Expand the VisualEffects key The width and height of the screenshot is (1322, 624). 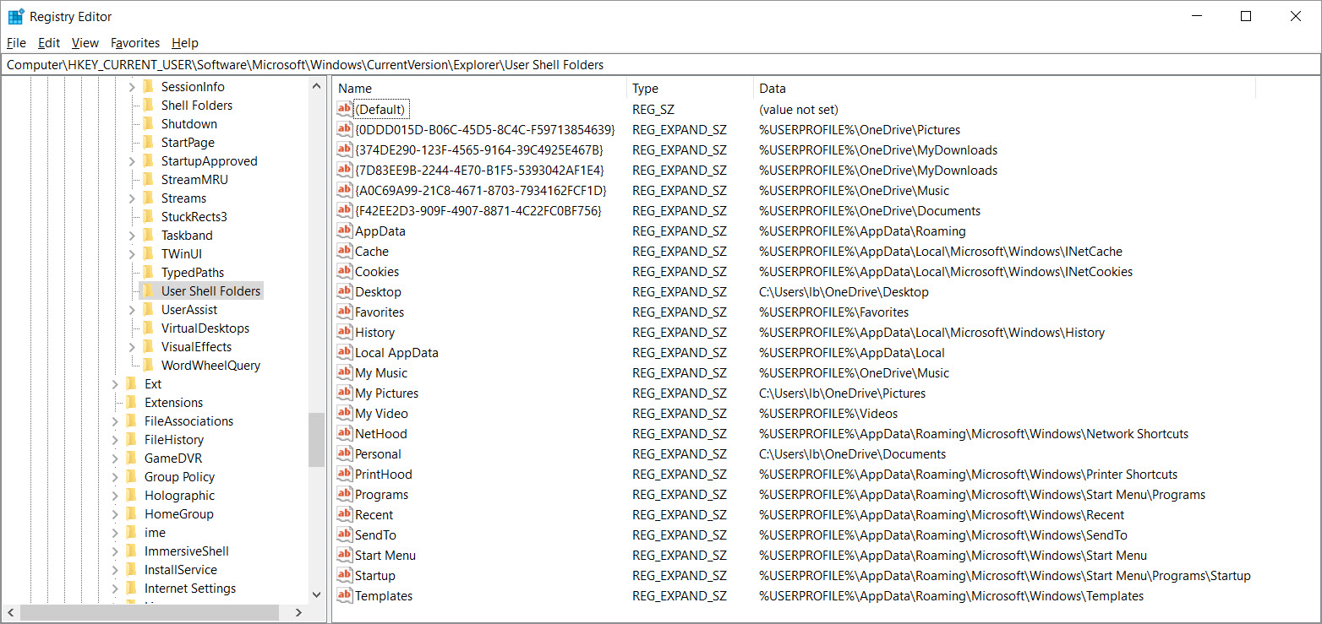pyautogui.click(x=132, y=347)
